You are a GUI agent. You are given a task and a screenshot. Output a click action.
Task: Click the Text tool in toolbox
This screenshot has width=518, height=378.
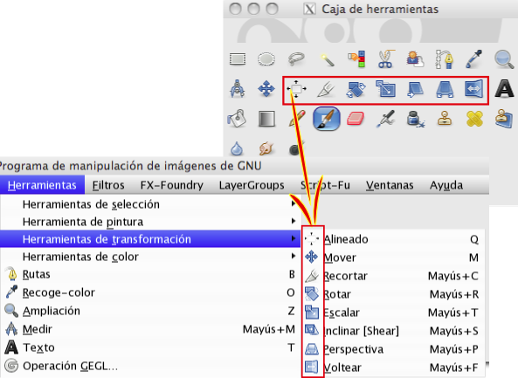pyautogui.click(x=504, y=88)
